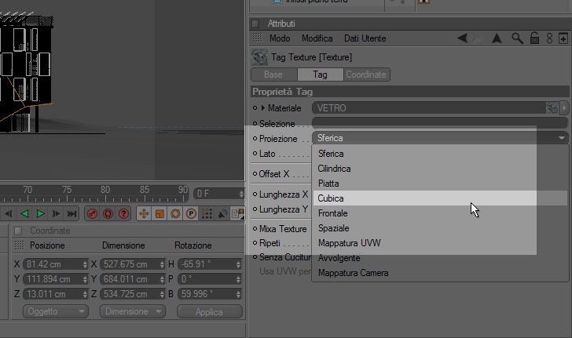The image size is (572, 338).
Task: Toggle the autokeying red circular icon
Action: tap(108, 214)
